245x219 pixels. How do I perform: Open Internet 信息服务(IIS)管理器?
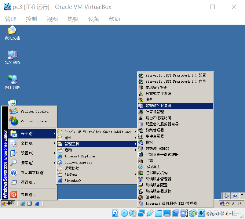(175, 203)
